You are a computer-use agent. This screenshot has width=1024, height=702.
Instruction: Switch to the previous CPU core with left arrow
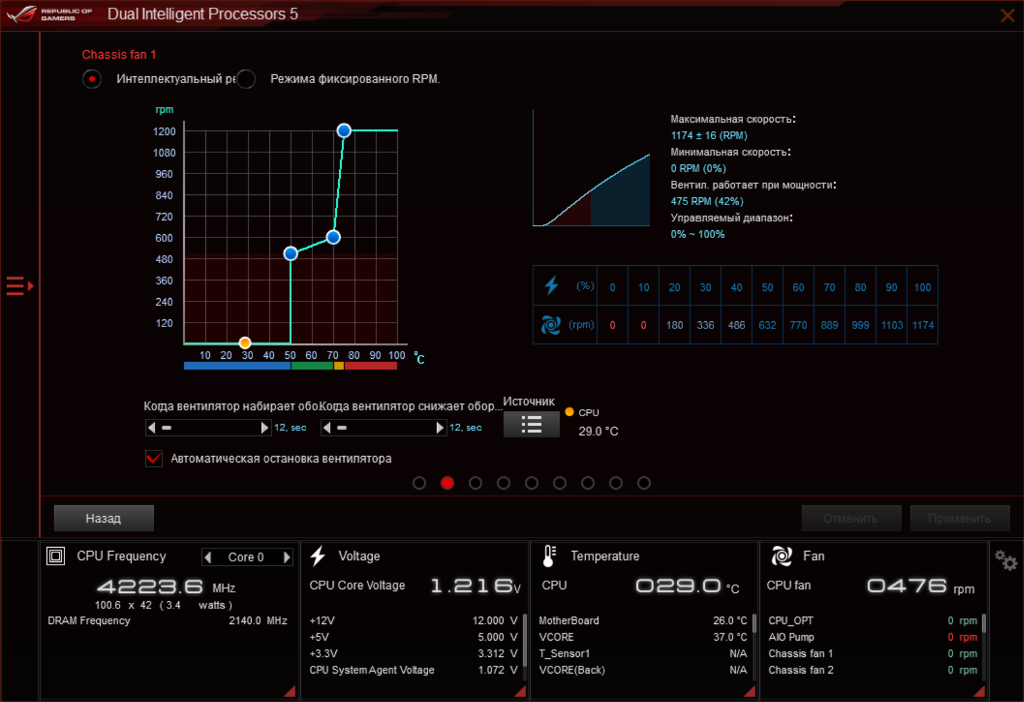click(208, 557)
